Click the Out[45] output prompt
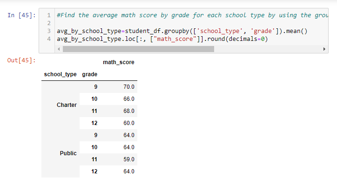The width and height of the screenshot is (337, 191). pos(21,60)
